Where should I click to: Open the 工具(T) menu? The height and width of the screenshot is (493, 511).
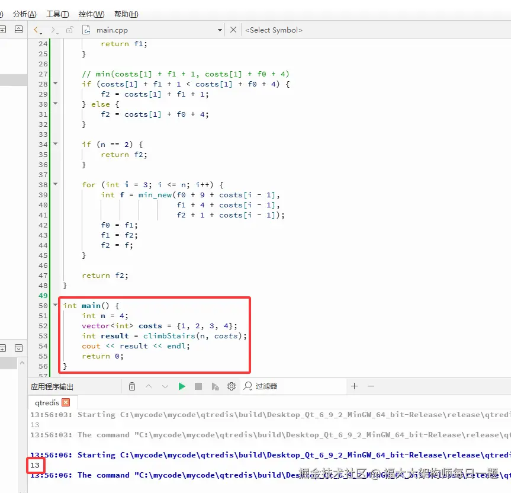tap(57, 14)
